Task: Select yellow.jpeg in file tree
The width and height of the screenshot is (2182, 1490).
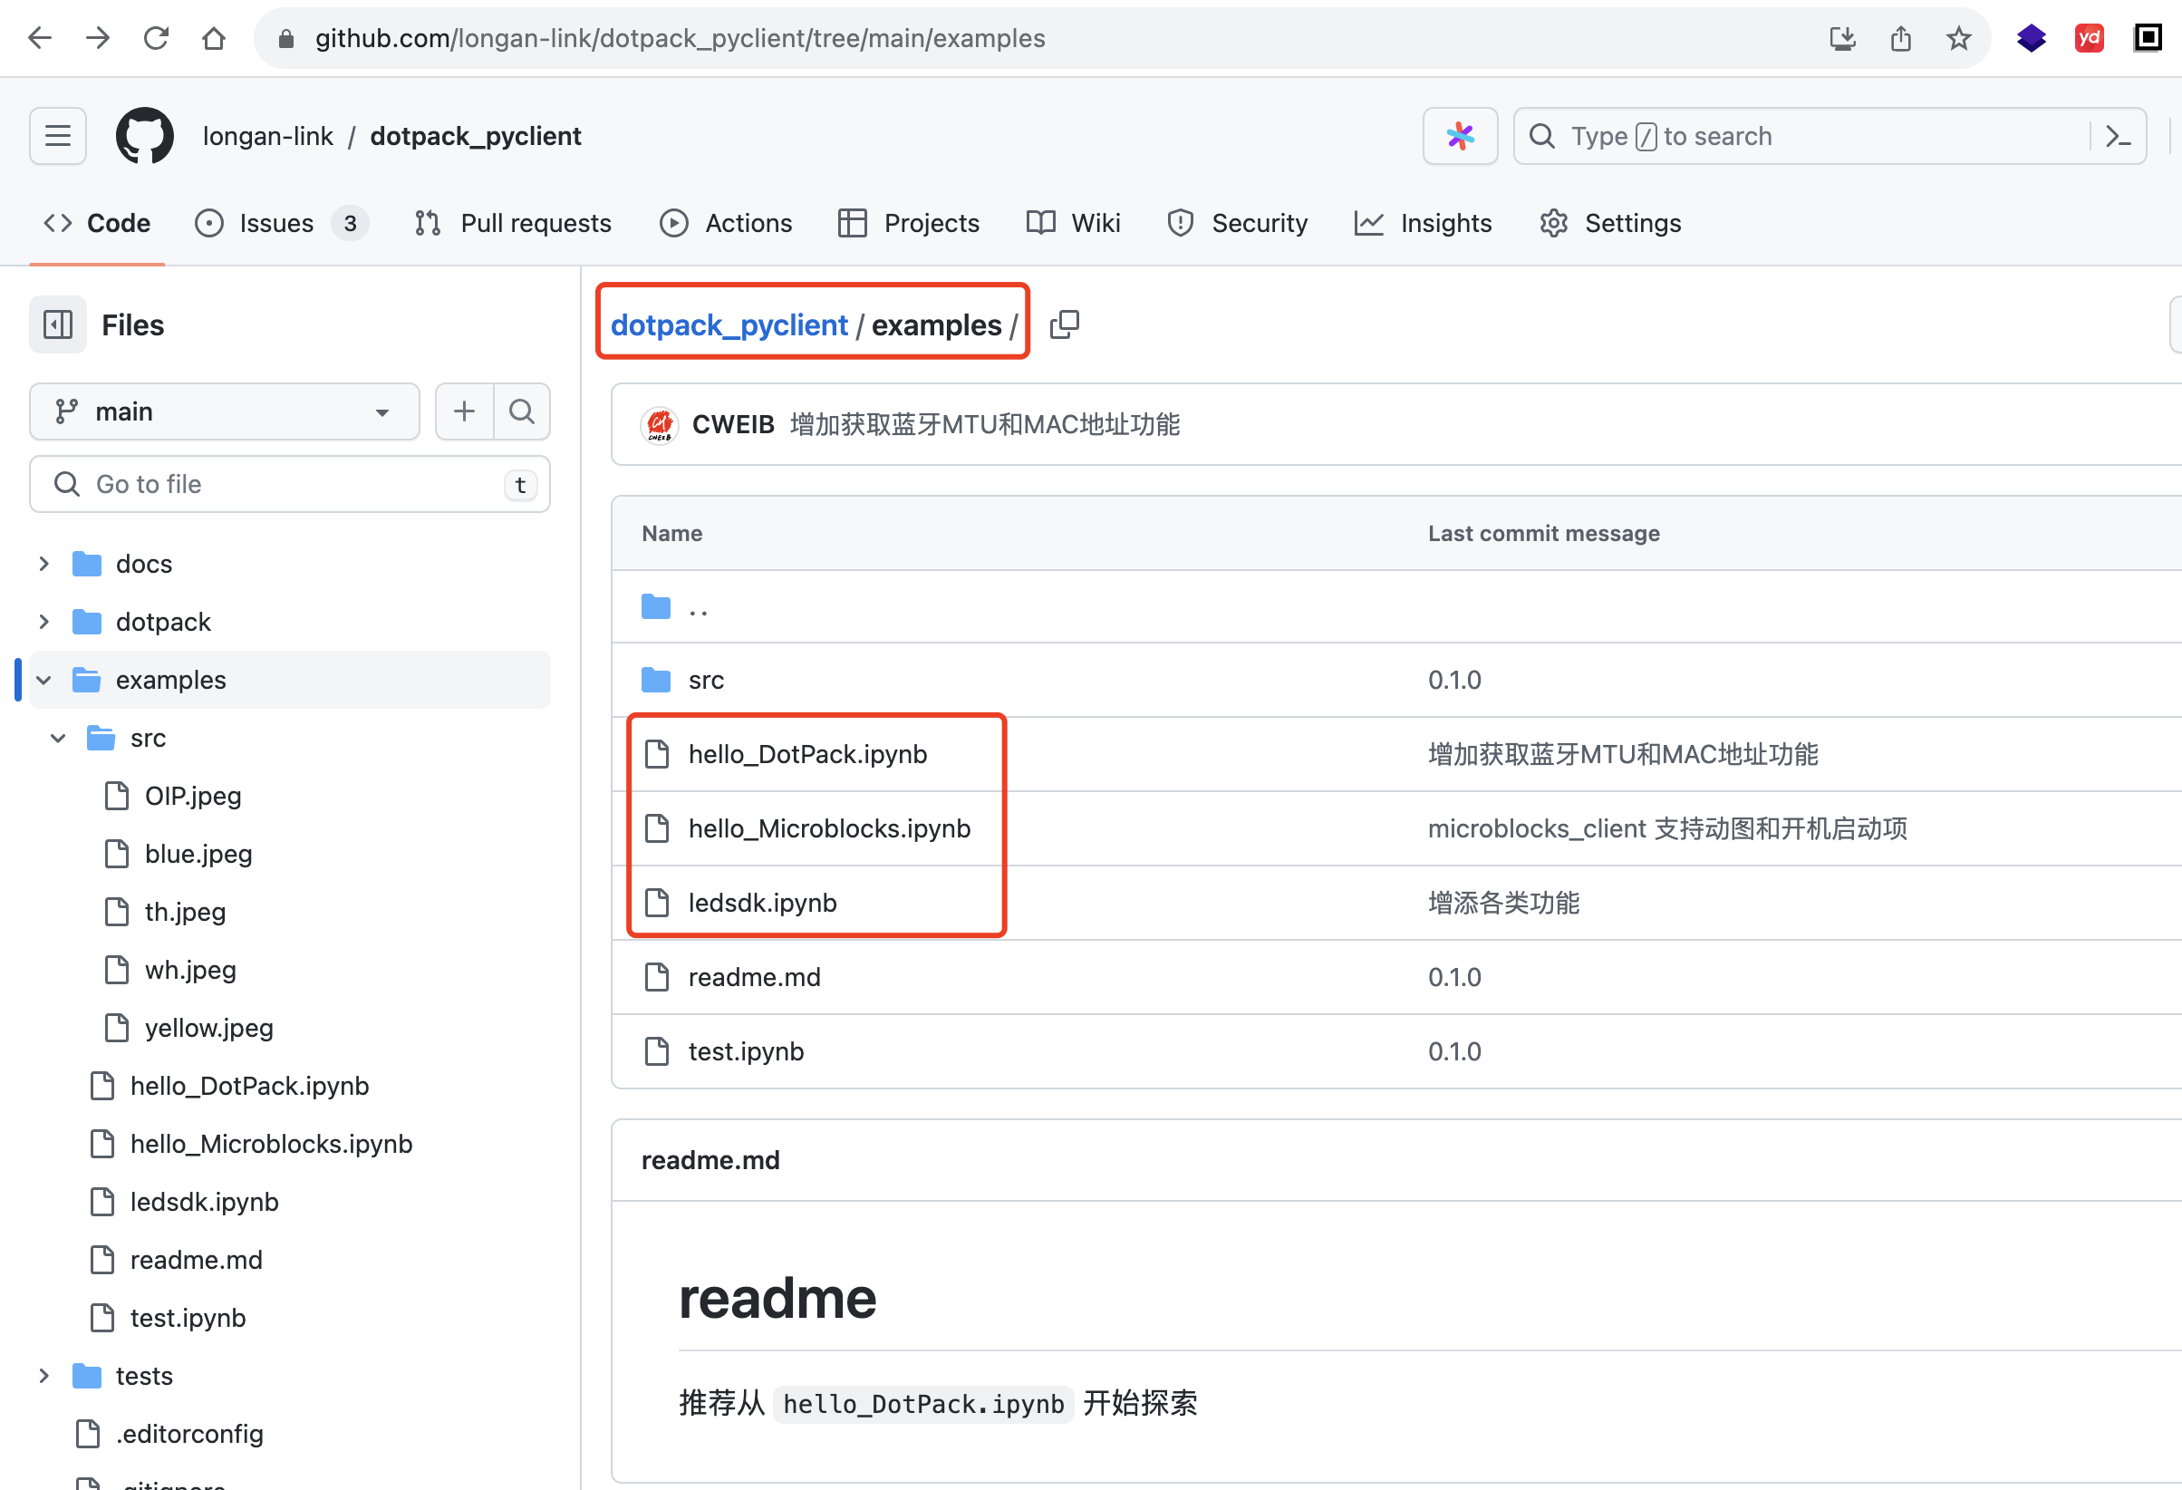Action: coord(208,1028)
